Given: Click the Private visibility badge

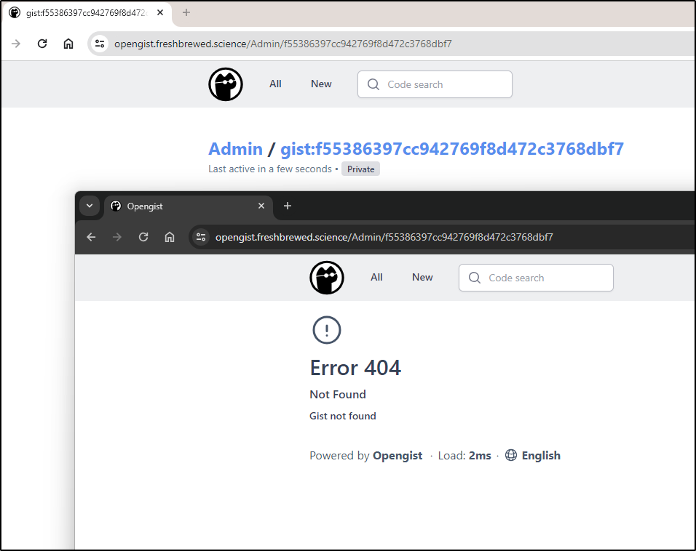Looking at the screenshot, I should [x=360, y=169].
